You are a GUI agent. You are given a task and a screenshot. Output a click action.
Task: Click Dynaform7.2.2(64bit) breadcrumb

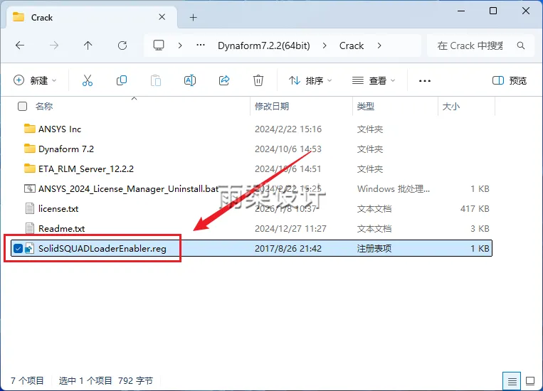264,45
